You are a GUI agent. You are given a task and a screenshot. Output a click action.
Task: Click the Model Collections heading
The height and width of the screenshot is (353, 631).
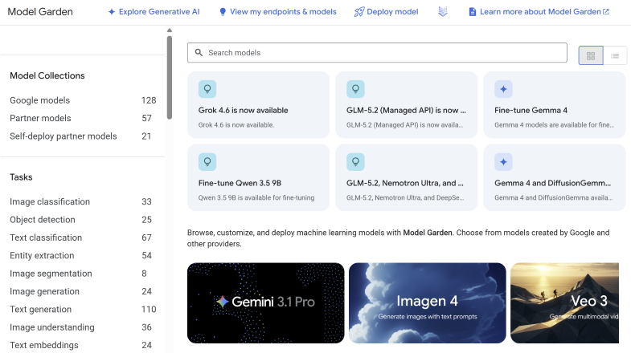click(x=47, y=75)
